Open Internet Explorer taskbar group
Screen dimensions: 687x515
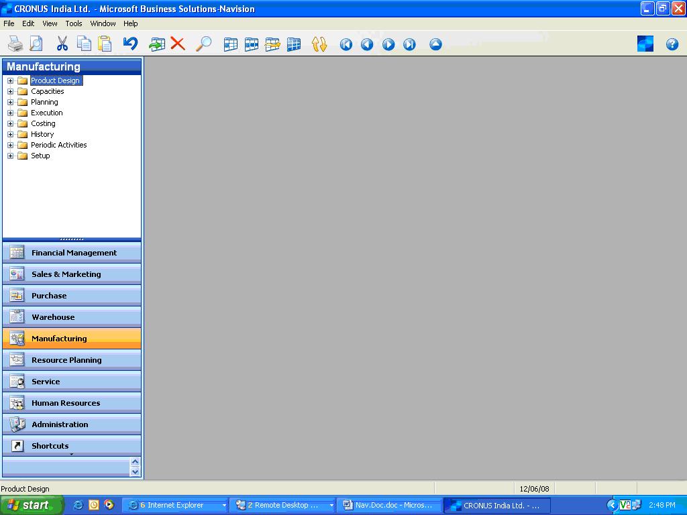pyautogui.click(x=174, y=505)
